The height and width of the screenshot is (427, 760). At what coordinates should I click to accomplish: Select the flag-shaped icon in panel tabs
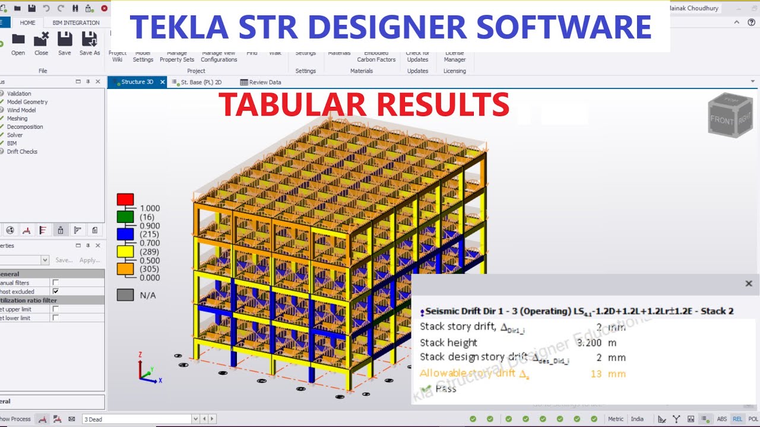pos(77,230)
